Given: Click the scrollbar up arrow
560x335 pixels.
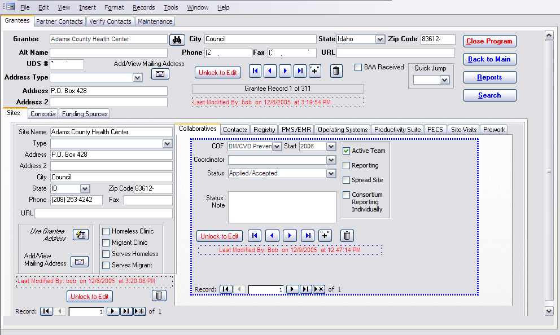Looking at the screenshot, I should (x=549, y=35).
